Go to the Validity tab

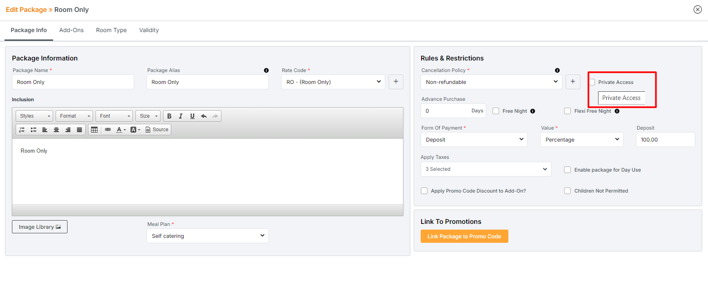tap(149, 30)
